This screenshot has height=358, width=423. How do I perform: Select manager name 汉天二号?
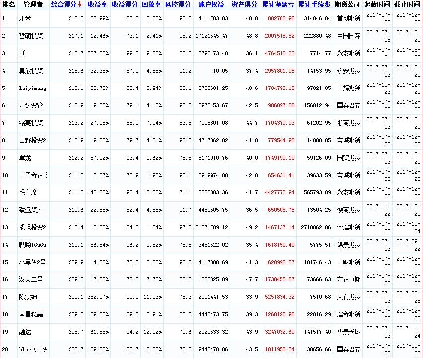31,279
